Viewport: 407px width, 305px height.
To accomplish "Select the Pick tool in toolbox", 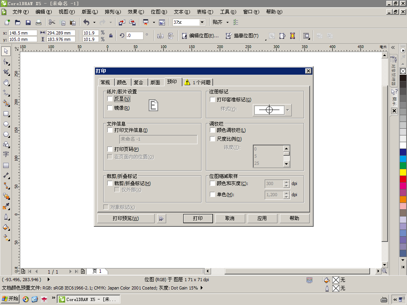I will coord(6,51).
